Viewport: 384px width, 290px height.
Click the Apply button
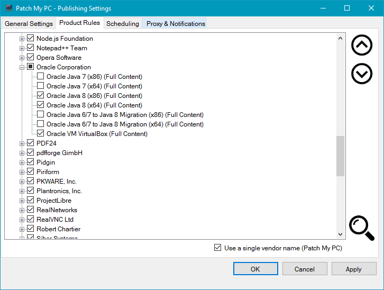click(x=354, y=269)
